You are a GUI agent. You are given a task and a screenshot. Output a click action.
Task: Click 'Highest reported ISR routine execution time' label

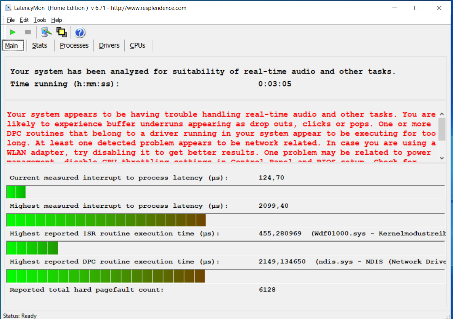(x=114, y=234)
